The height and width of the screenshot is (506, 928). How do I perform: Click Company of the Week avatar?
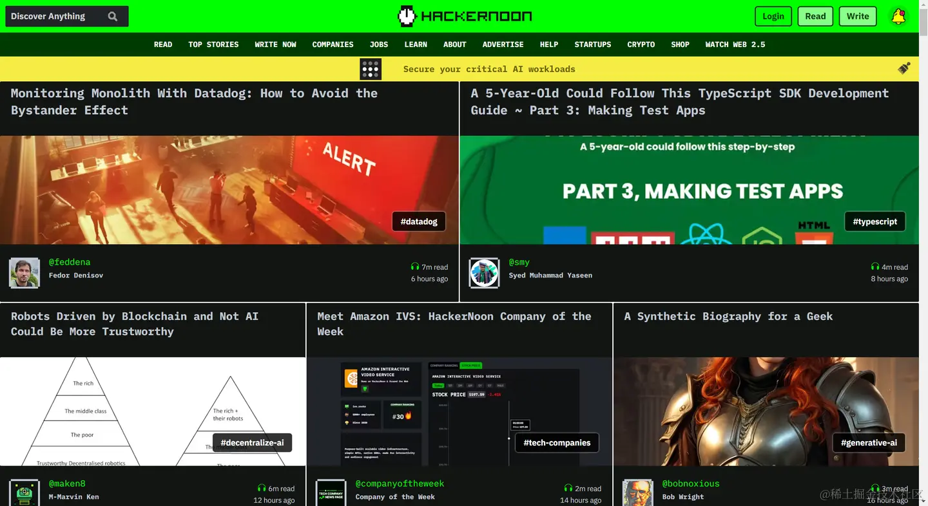(331, 492)
